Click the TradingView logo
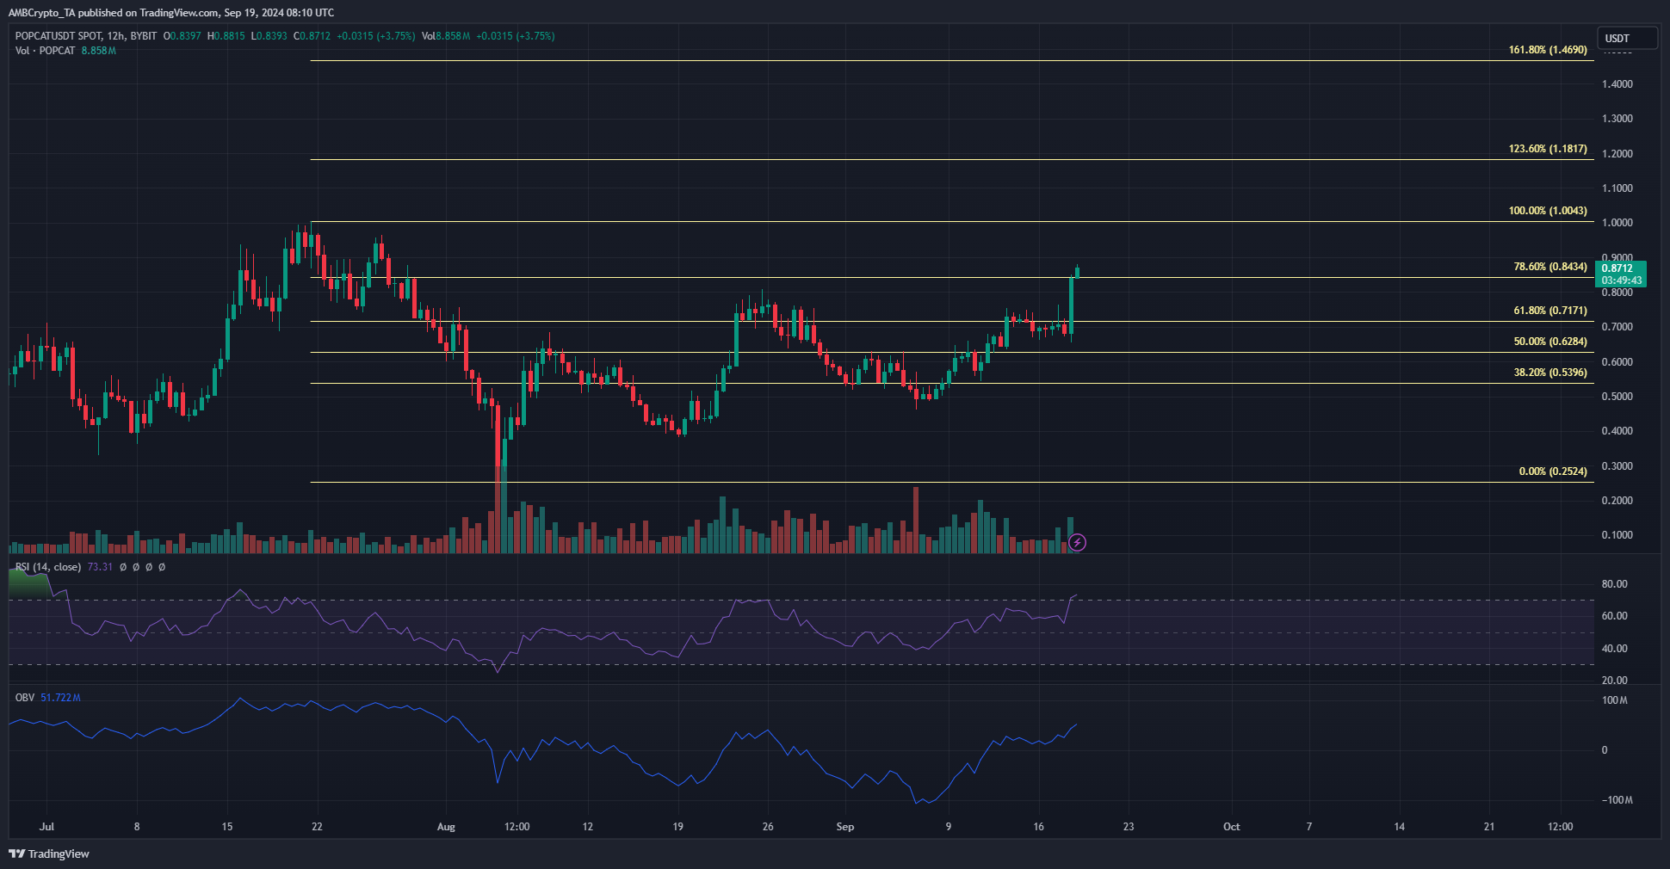The height and width of the screenshot is (869, 1670). 49,854
